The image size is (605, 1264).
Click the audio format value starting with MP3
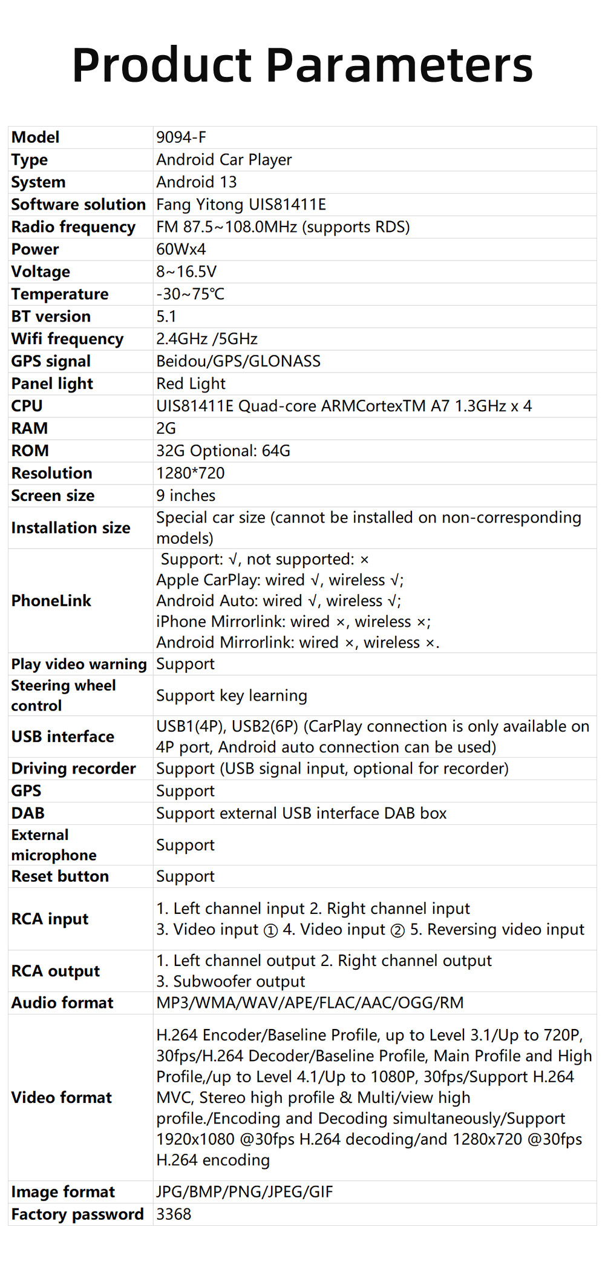[310, 1003]
